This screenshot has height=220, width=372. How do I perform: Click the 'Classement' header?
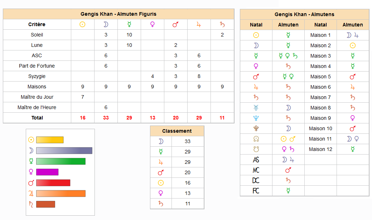177,131
